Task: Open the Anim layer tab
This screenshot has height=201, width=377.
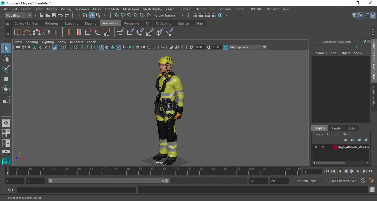Action: (x=352, y=128)
